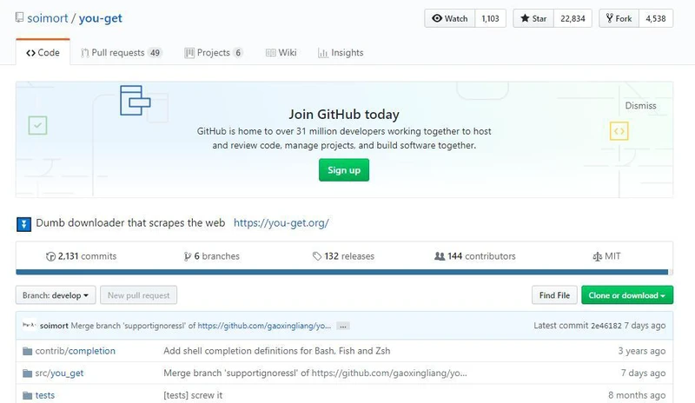This screenshot has height=403, width=695.
Task: View the 4,538 forks count
Action: pyautogui.click(x=656, y=18)
